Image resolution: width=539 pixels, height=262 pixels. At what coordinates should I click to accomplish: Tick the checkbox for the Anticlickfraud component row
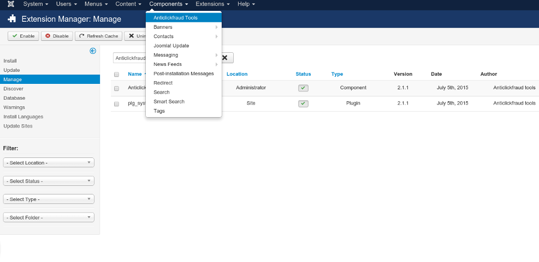116,88
